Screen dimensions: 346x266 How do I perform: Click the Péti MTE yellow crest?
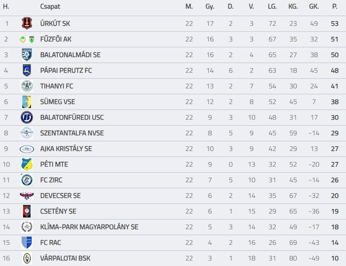click(27, 164)
